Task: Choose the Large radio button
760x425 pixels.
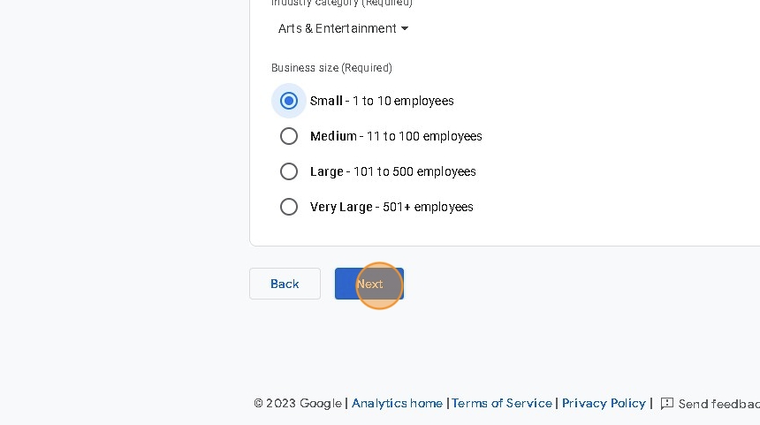Action: (x=289, y=171)
